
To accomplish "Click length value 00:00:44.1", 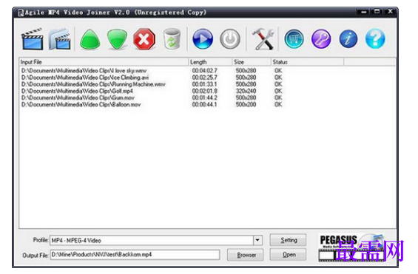I will click(x=205, y=105).
